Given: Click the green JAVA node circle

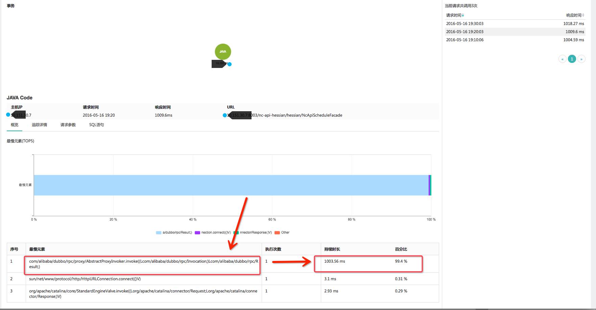Looking at the screenshot, I should coord(223,52).
